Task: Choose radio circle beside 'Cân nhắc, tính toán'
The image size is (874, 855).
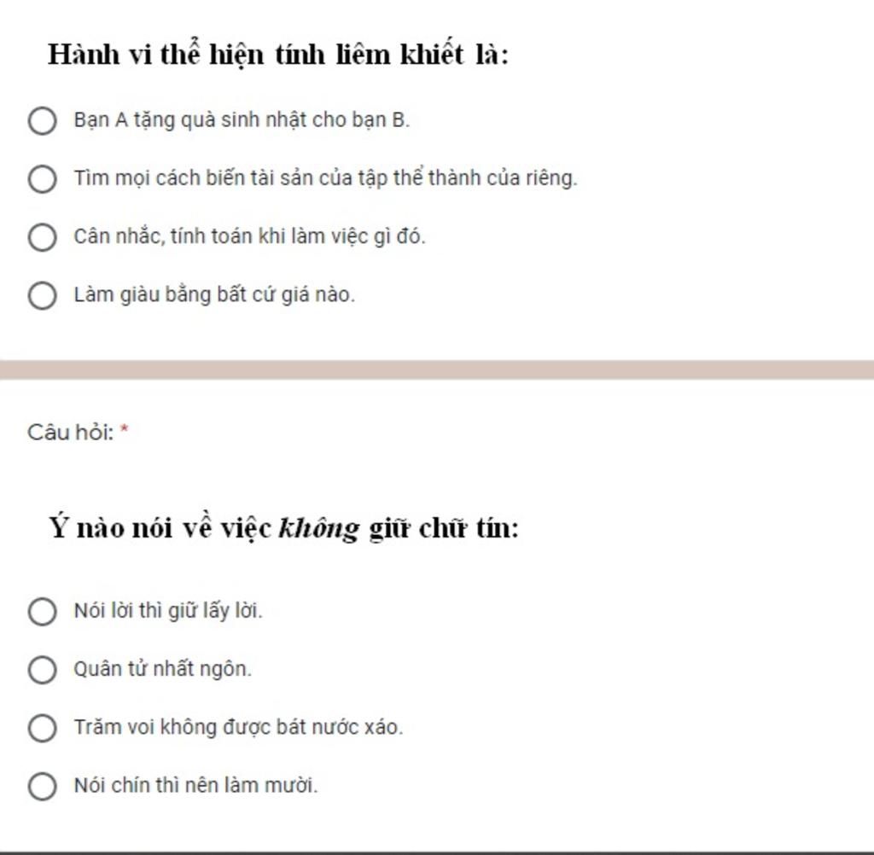Action: [x=42, y=237]
